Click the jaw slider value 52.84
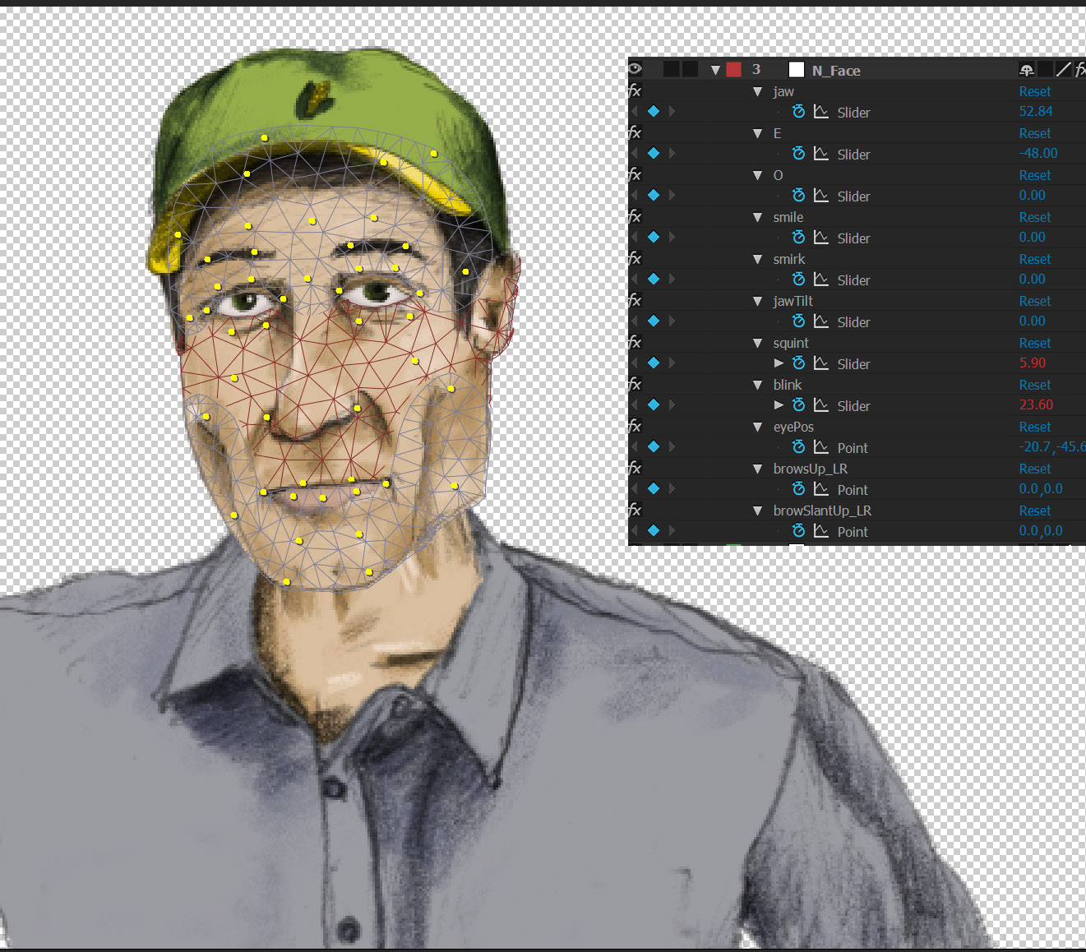The width and height of the screenshot is (1086, 952). tap(1036, 112)
